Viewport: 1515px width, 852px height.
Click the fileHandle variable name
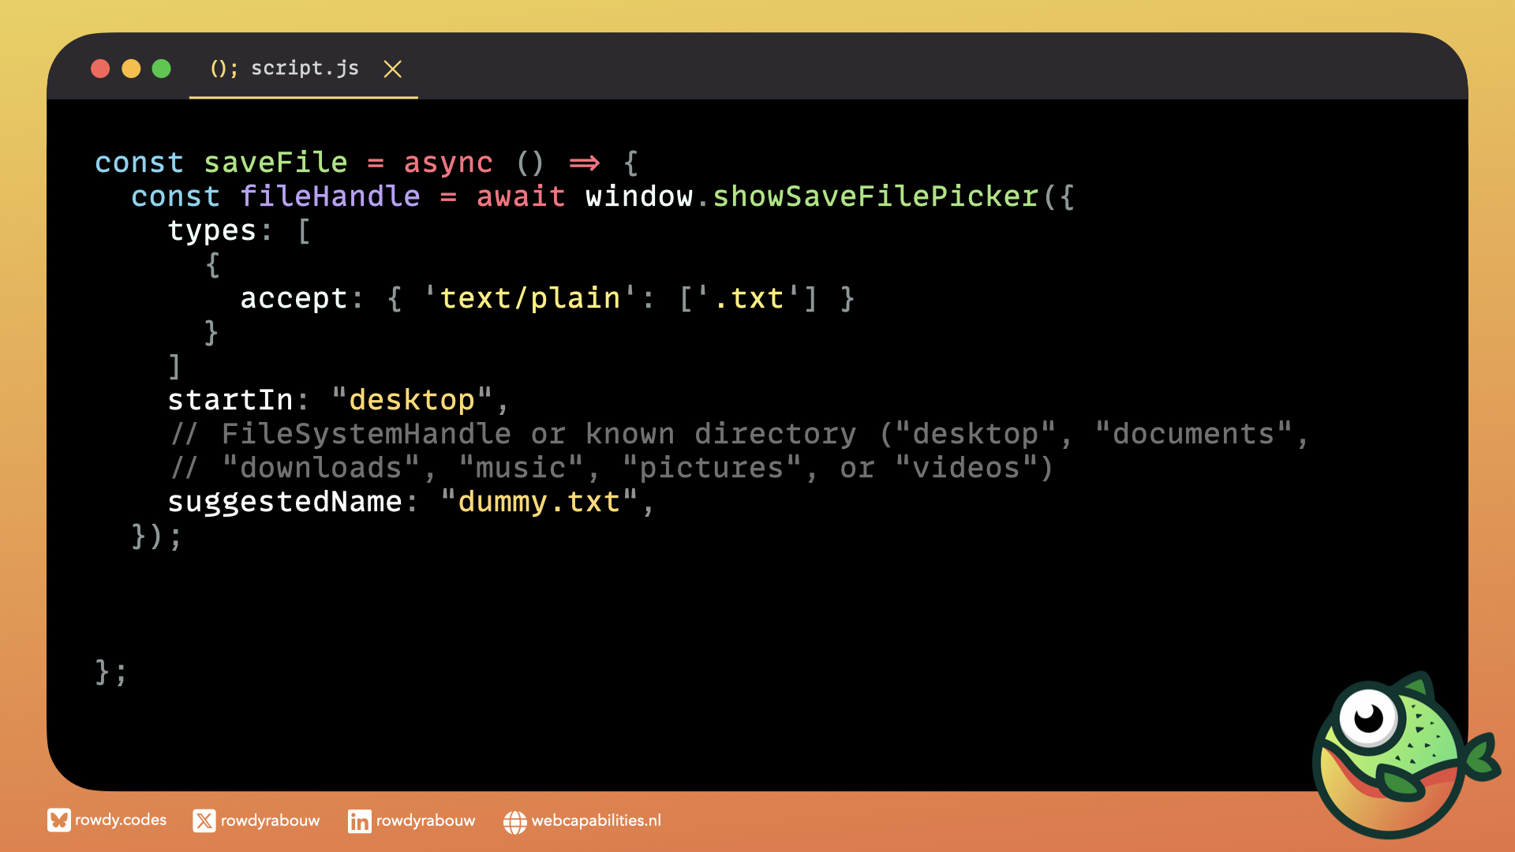coord(330,196)
